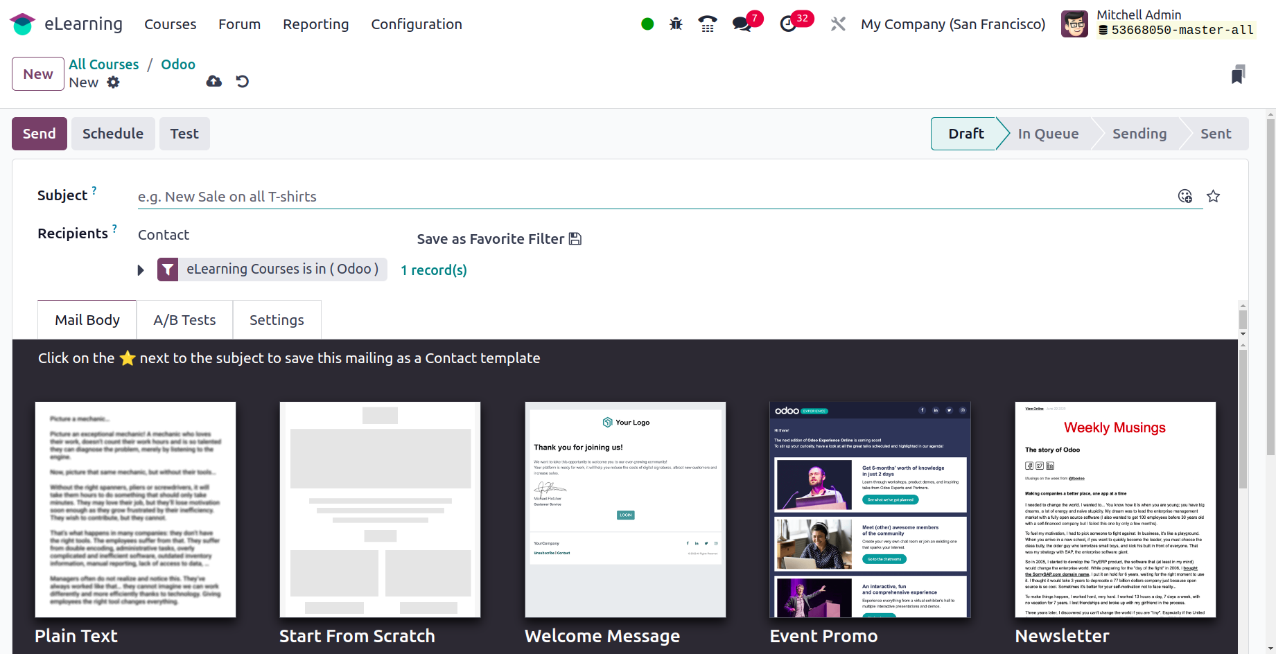Viewport: 1276px width, 654px height.
Task: Click the template pane vertical scrollbar
Action: tap(1243, 419)
